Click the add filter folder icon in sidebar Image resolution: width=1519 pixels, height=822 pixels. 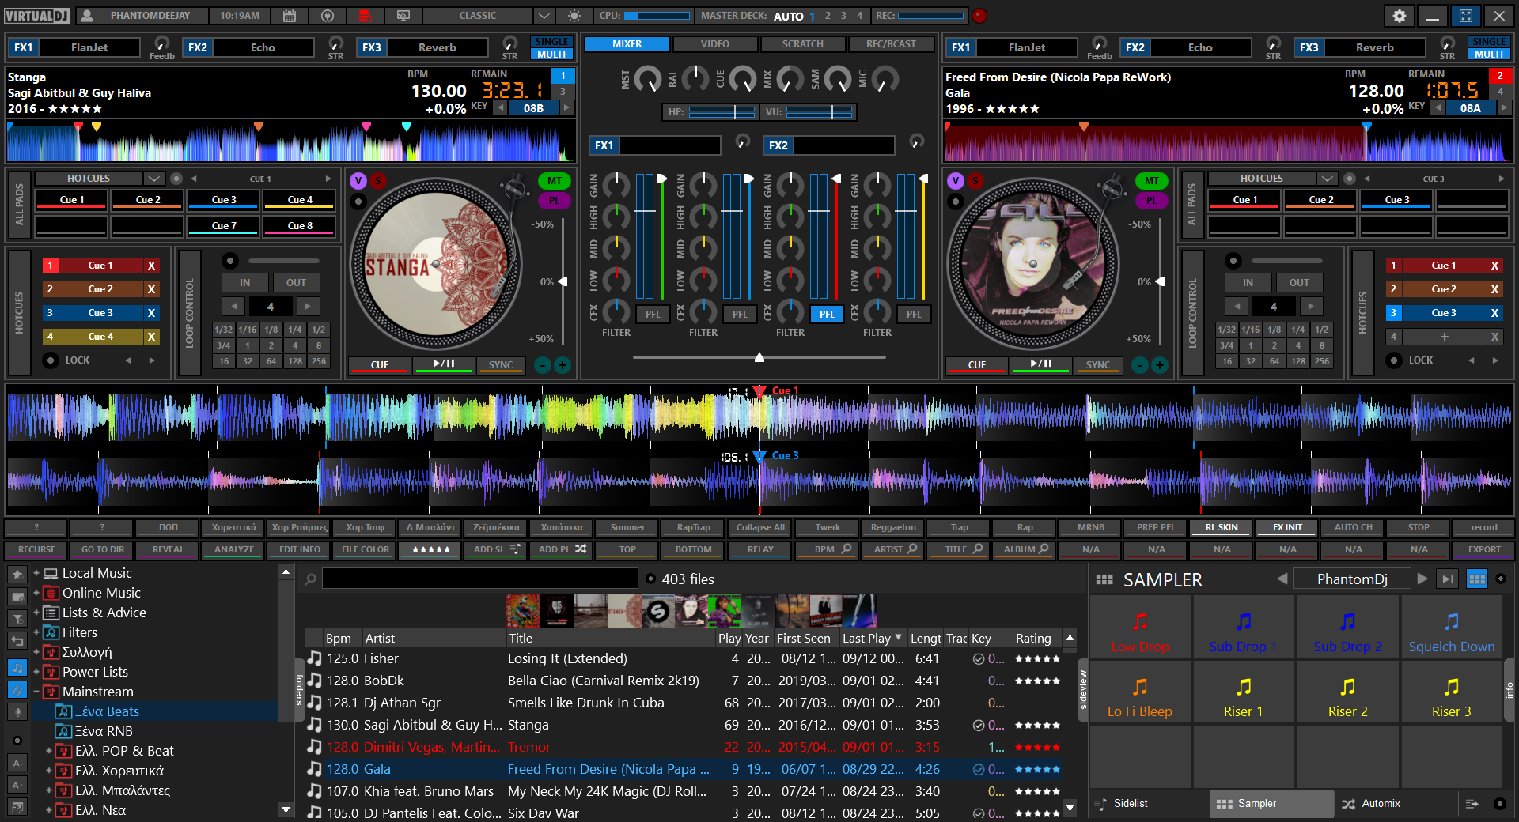click(17, 618)
